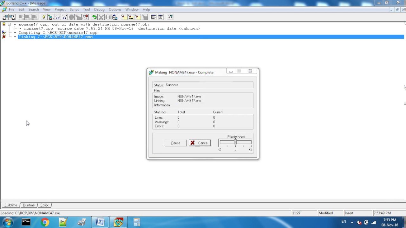Screen dimensions: 406x228
Task: Select the highlighted 'Linking C:\BC5\BIN\NONAME47.exe' row
Action: [x=211, y=37]
